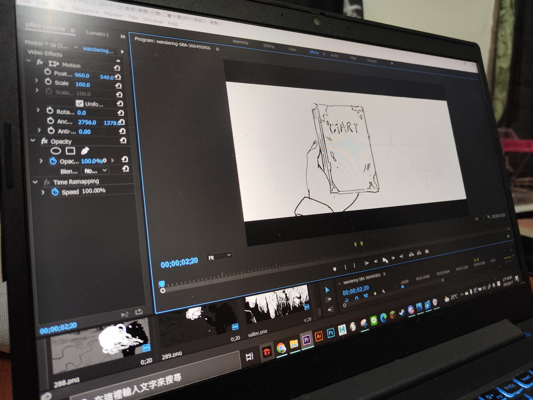Viewport: 533px width, 400px height.
Task: Open the Fit zoom level dropdown
Action: pyautogui.click(x=219, y=257)
